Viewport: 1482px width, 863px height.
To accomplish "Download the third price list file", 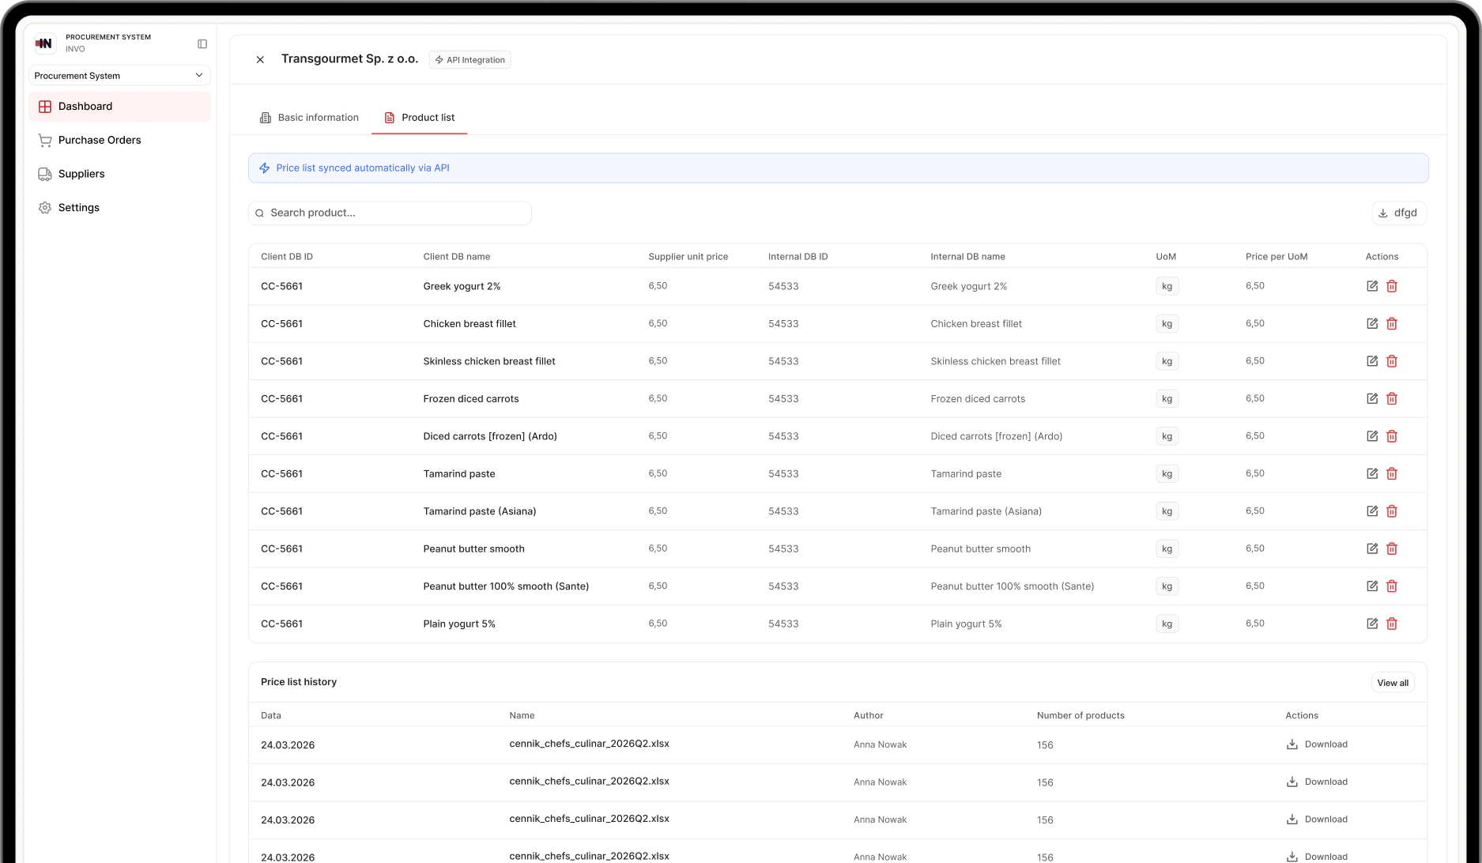I will (1317, 820).
